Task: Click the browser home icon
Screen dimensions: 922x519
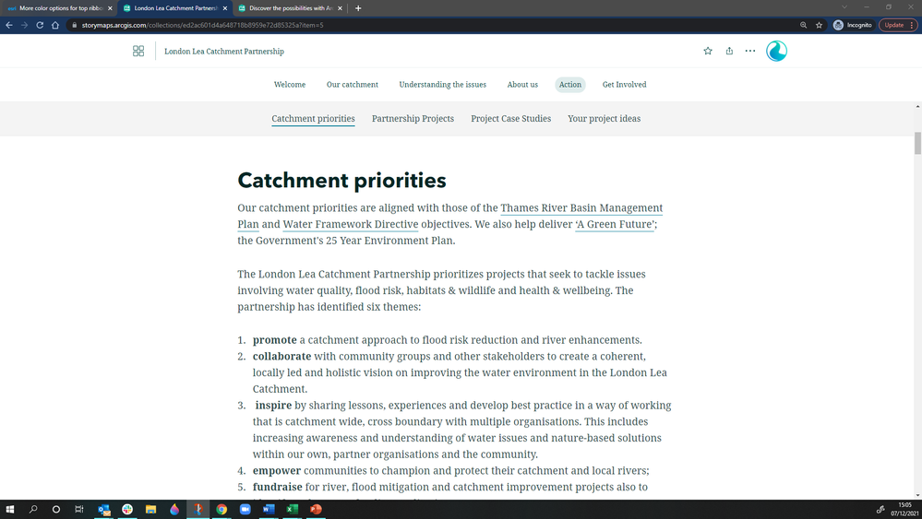Action: click(55, 25)
